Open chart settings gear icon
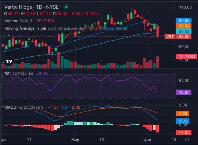Viewport: 198px width, 145px height. pyautogui.click(x=187, y=140)
